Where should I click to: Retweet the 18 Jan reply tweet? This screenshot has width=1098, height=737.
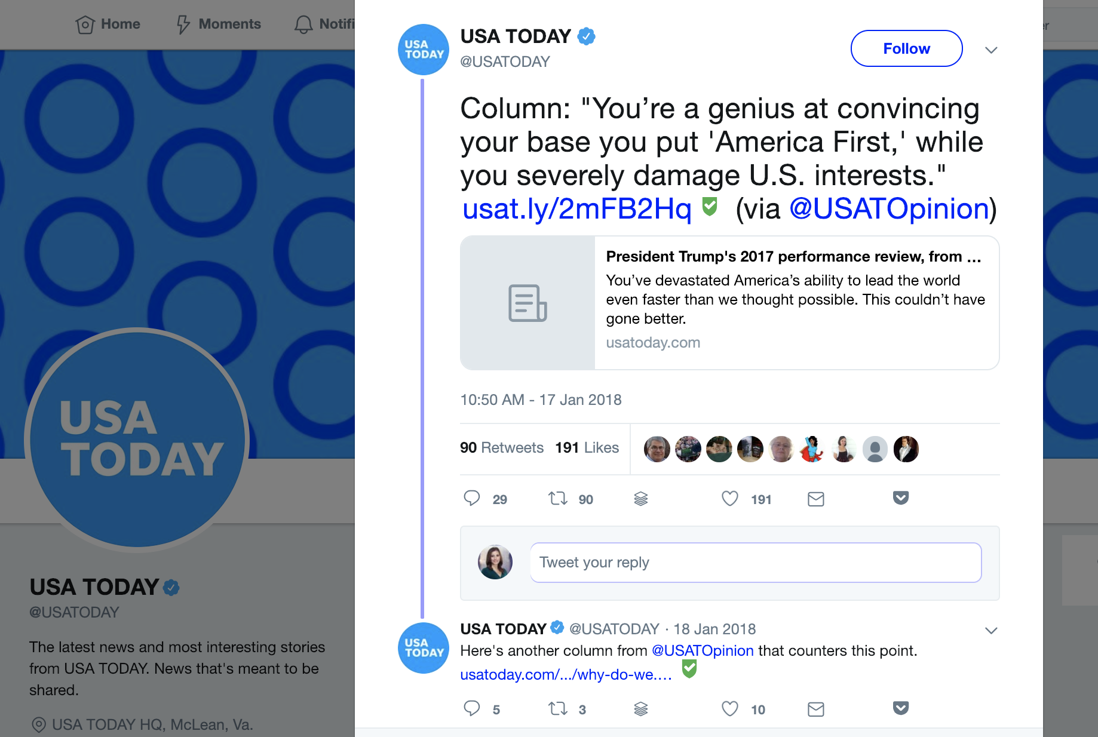pyautogui.click(x=558, y=708)
